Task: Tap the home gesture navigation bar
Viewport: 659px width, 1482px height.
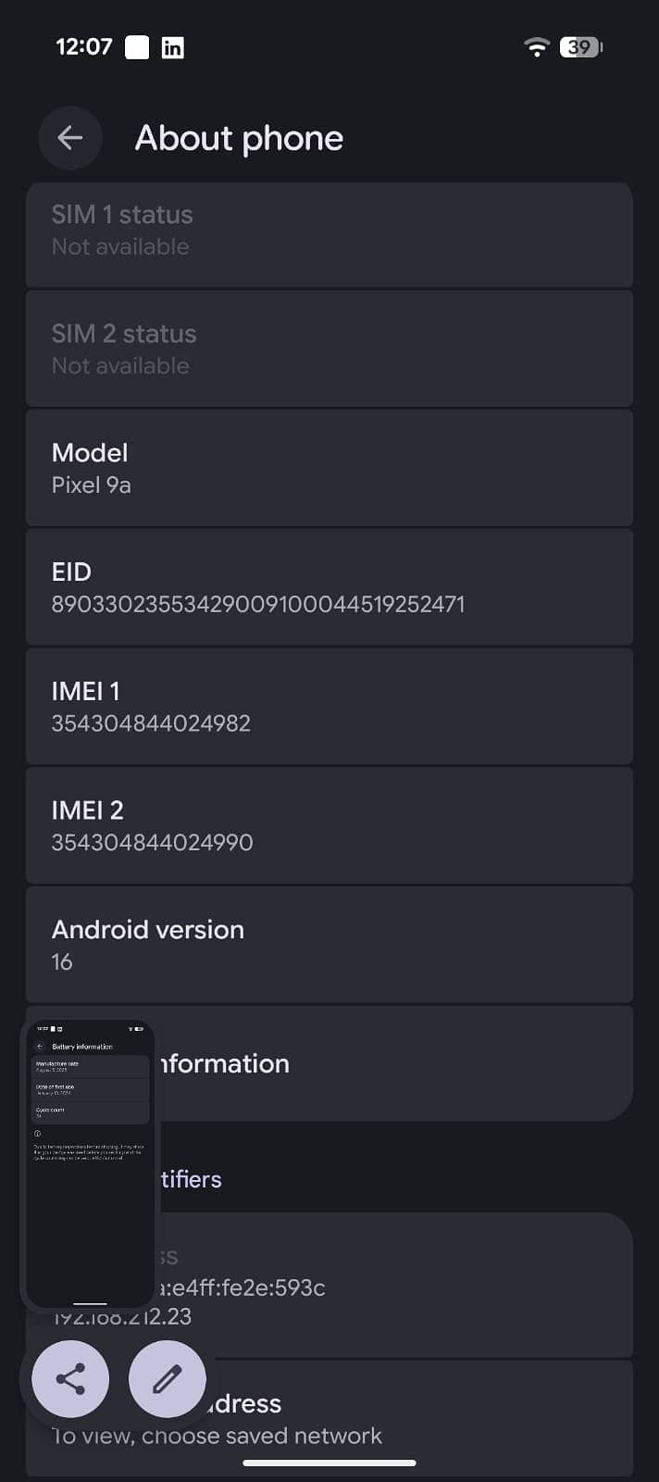Action: pos(329,1463)
